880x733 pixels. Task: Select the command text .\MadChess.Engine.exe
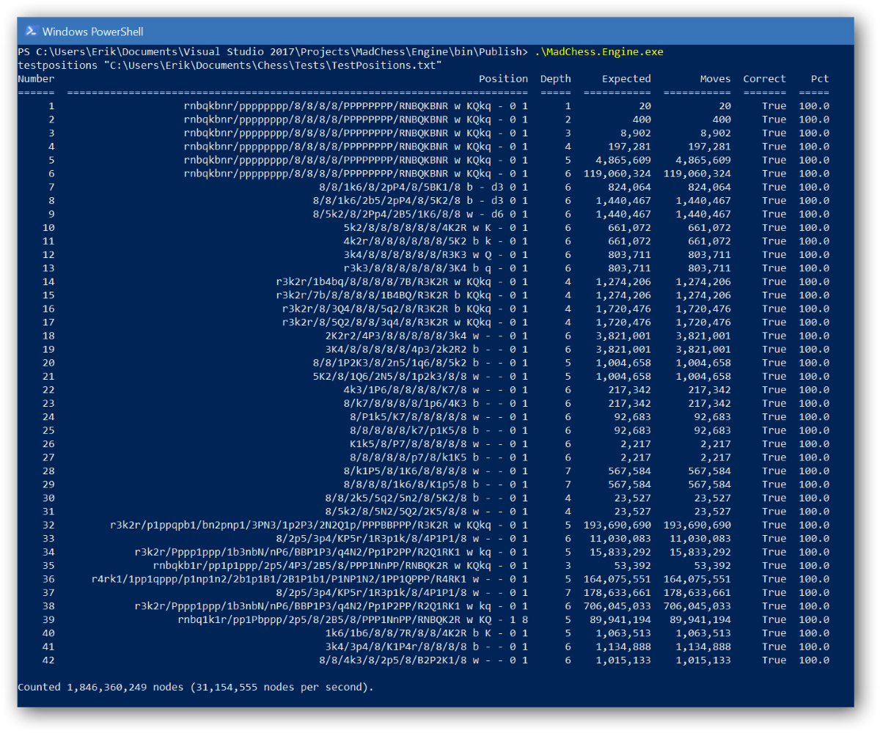point(598,51)
